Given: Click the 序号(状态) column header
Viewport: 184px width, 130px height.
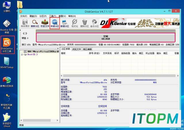Looking at the screenshot, I should (94, 53).
